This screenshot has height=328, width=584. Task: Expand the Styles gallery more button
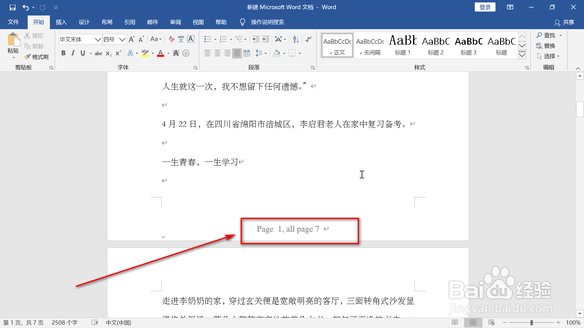pyautogui.click(x=522, y=55)
